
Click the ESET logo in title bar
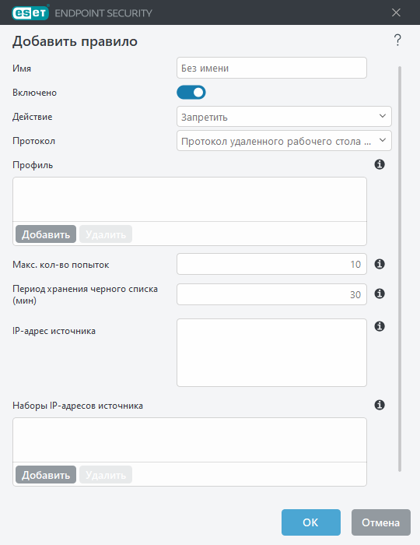pos(30,13)
